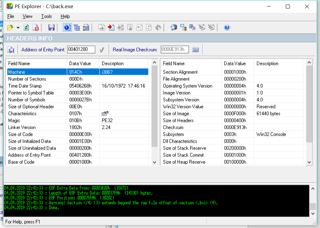Click the blue Help question mark icon

tap(227, 28)
